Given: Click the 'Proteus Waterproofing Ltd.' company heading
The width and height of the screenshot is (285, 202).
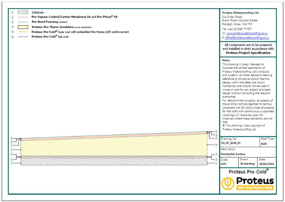Looking at the screenshot, I should [x=240, y=13].
